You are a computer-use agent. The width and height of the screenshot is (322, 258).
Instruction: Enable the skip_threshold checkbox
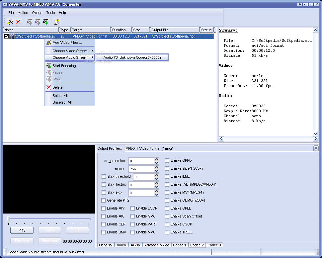[x=104, y=176]
